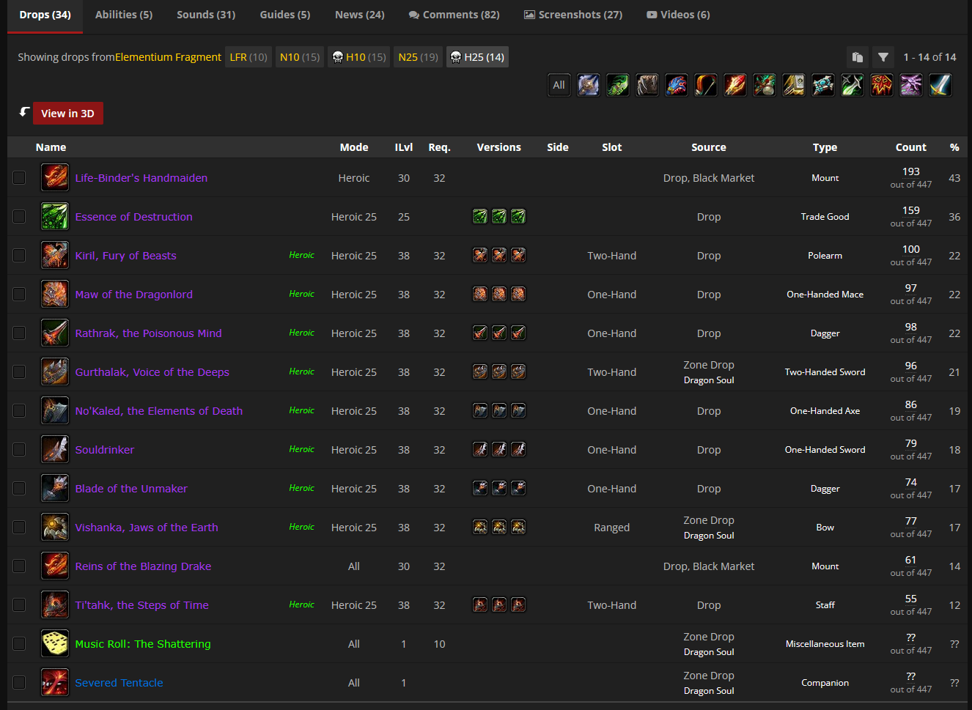The width and height of the screenshot is (972, 710).
Task: Check the Rathrak, the Poisonous Mind row
Action: 19,333
